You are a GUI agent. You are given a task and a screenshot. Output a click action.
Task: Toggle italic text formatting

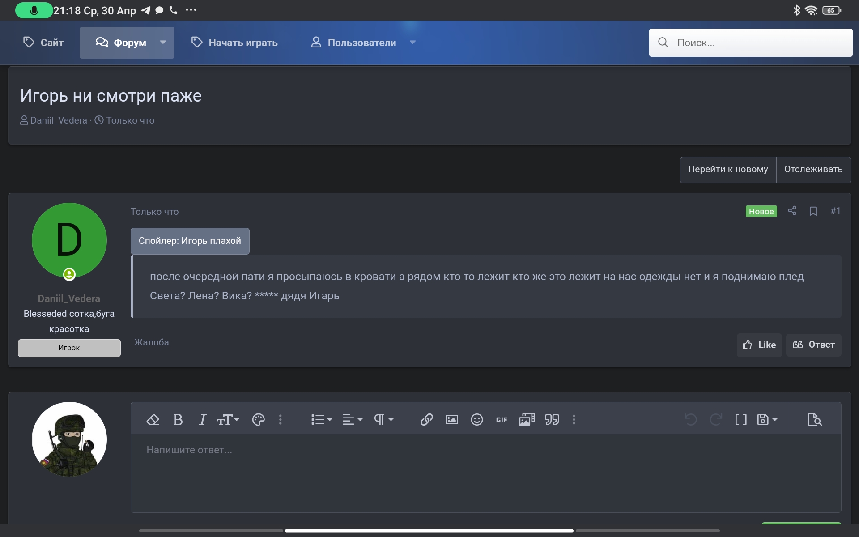click(202, 420)
